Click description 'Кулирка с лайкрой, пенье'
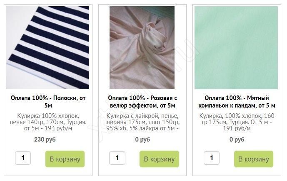The width and height of the screenshot is (287, 181). (x=142, y=122)
